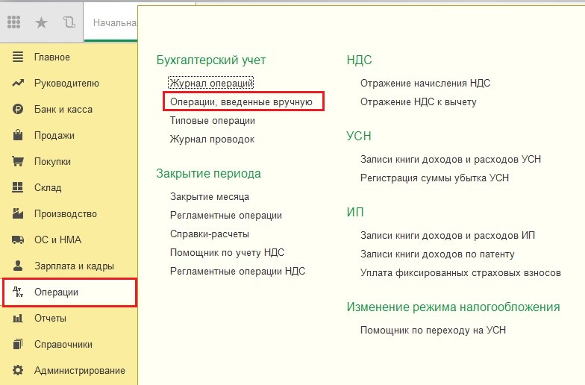Open Отражение начисления НДС
Viewport: 585px width, 385px height.
pyautogui.click(x=425, y=84)
